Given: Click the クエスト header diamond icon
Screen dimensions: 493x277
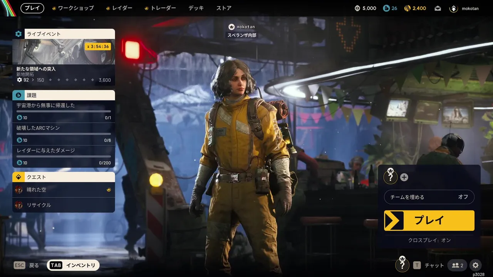Looking at the screenshot, I should point(18,177).
